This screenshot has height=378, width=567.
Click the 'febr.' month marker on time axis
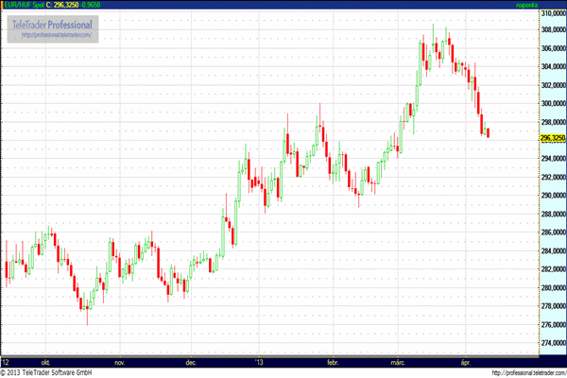point(332,362)
